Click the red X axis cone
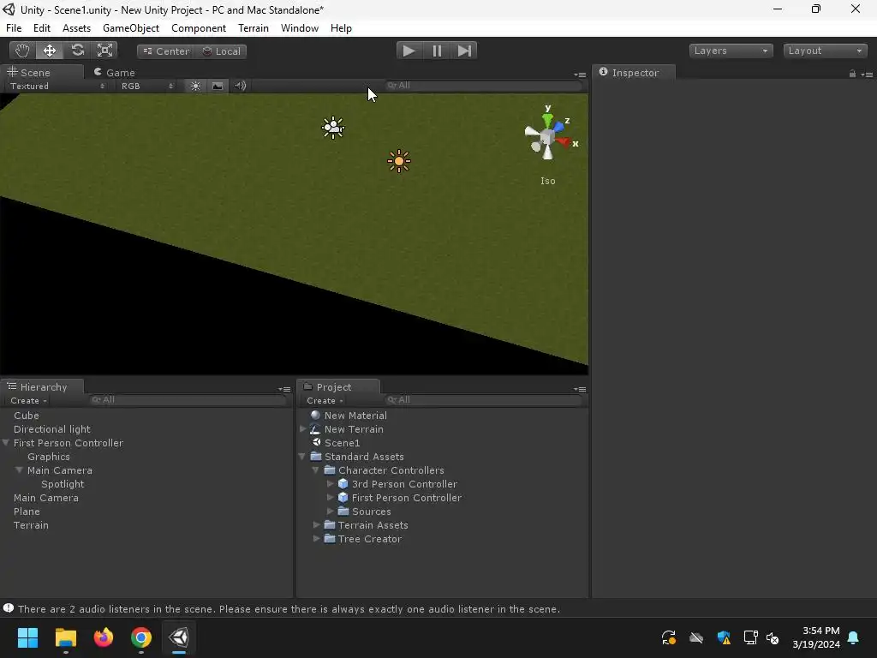 click(x=564, y=142)
